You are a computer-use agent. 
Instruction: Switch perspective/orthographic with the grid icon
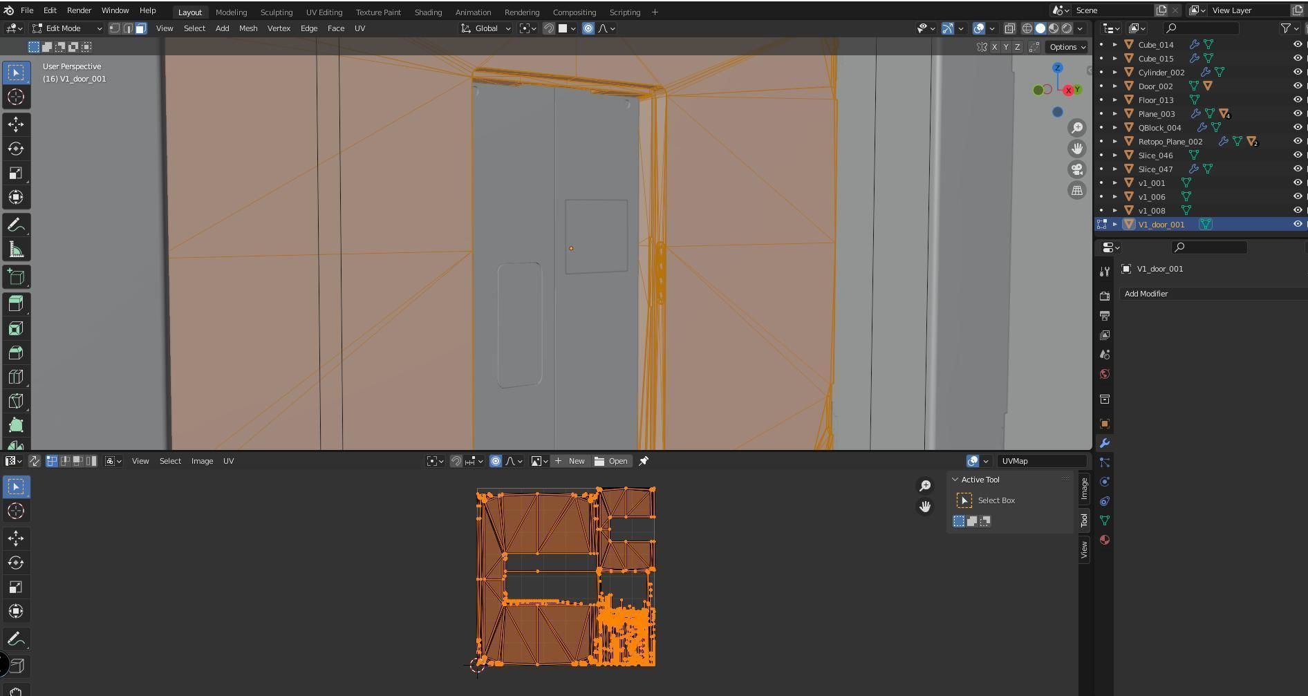point(1077,191)
